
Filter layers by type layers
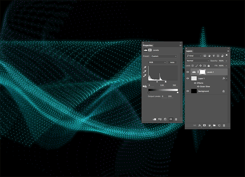[x=213, y=56]
